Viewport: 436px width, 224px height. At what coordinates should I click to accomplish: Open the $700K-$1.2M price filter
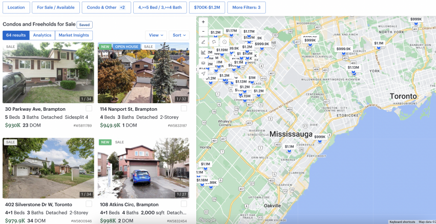[207, 8]
